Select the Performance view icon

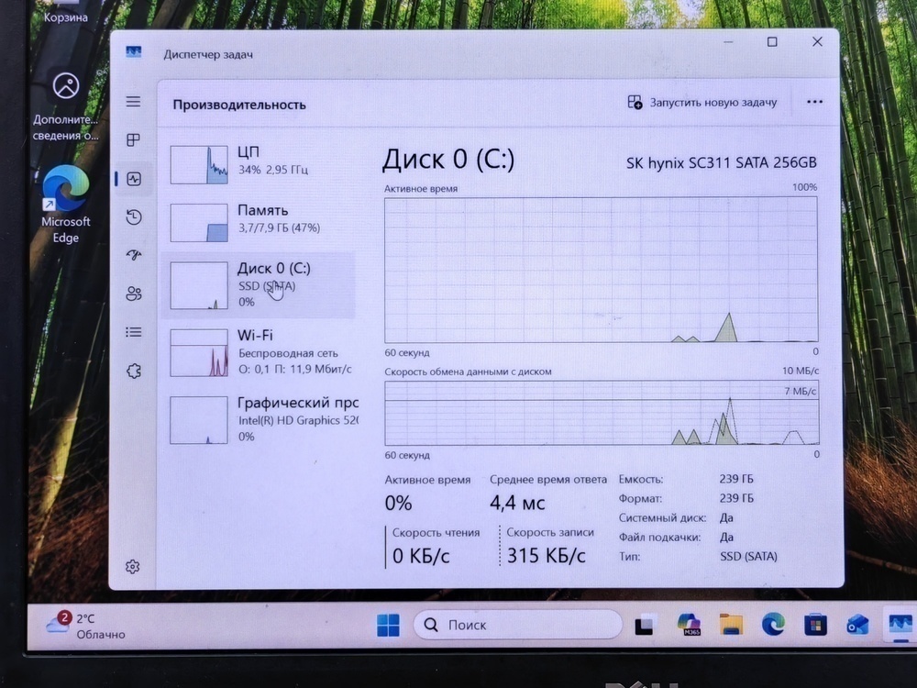133,179
